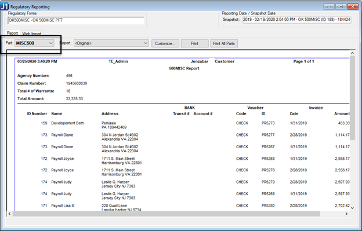Click voucher ID PR5279
Image resolution: width=362 pixels, height=231 pixels.
268,182
